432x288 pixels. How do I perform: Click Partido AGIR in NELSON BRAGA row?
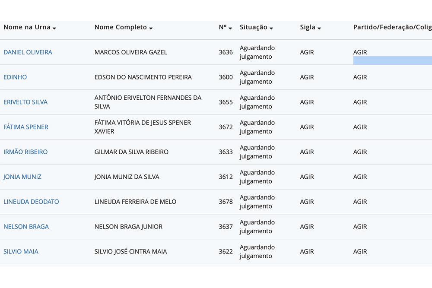[360, 227]
